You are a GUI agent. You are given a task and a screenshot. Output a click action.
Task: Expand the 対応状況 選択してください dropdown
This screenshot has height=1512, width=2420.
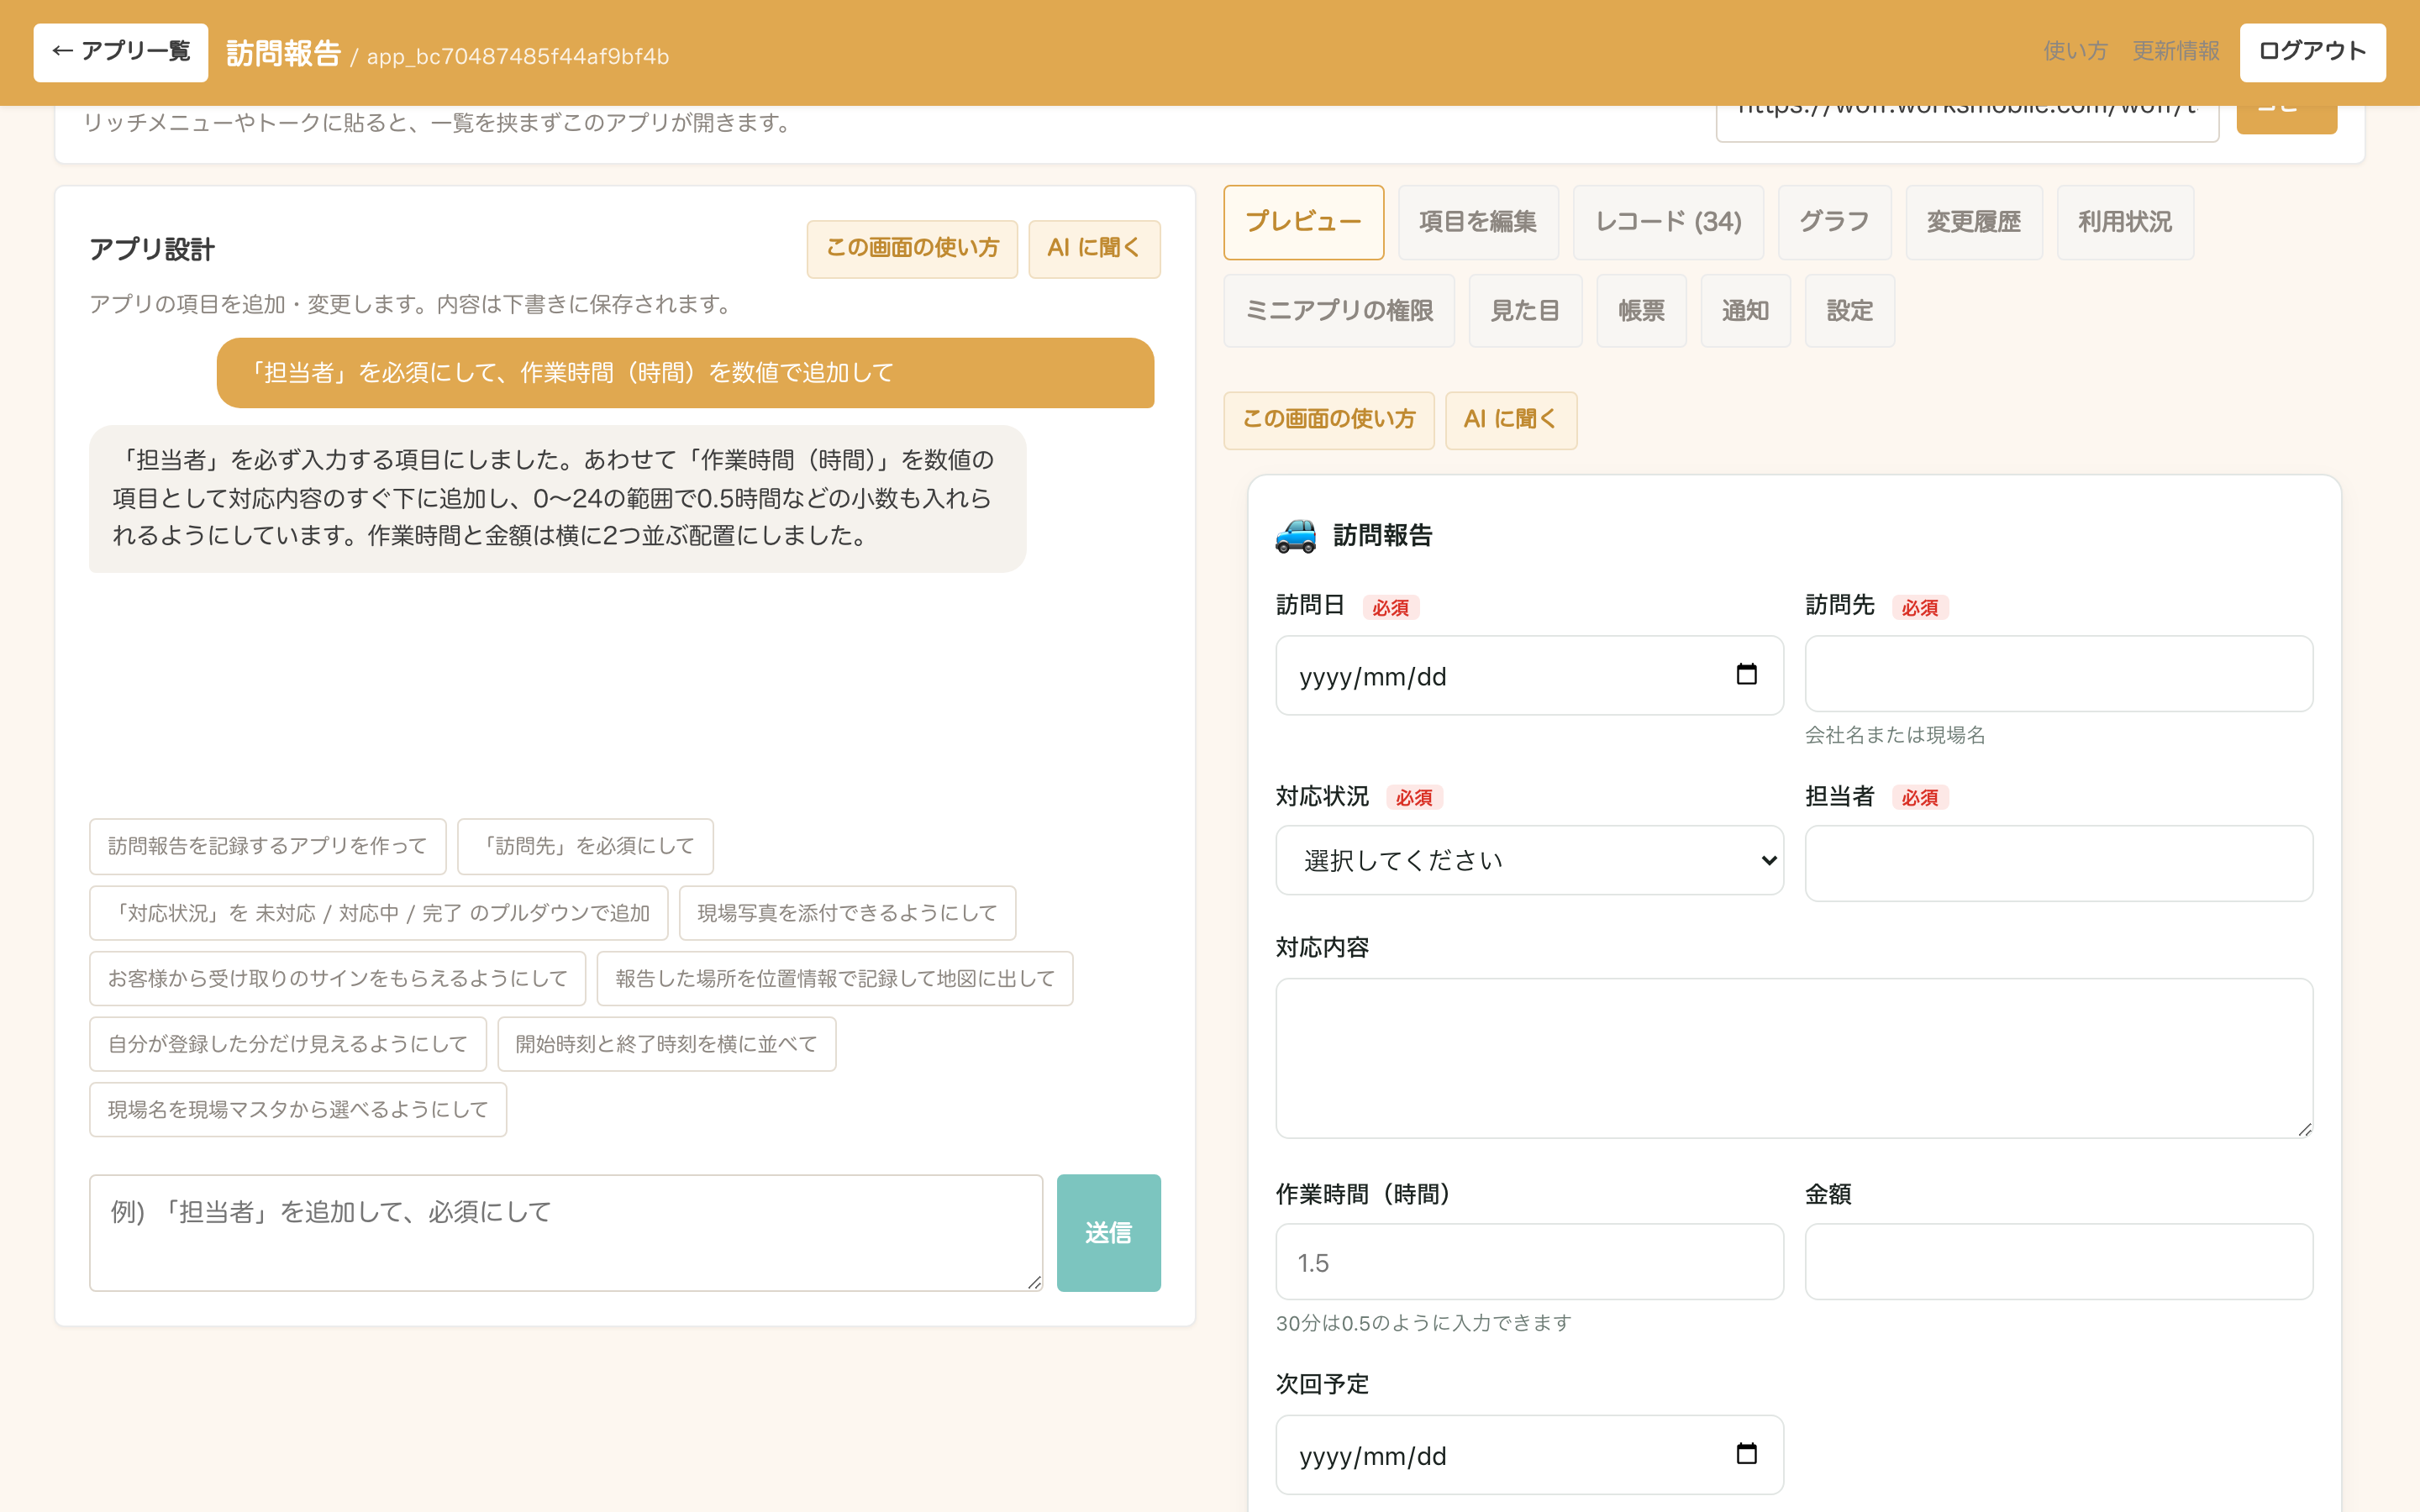click(1529, 860)
